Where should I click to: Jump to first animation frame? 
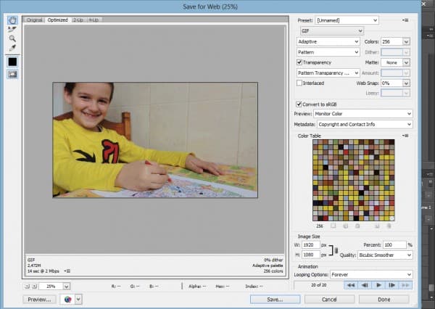click(x=352, y=285)
